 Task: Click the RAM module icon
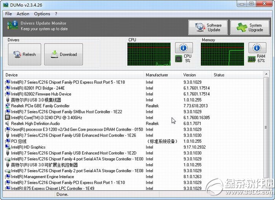[x=252, y=59]
